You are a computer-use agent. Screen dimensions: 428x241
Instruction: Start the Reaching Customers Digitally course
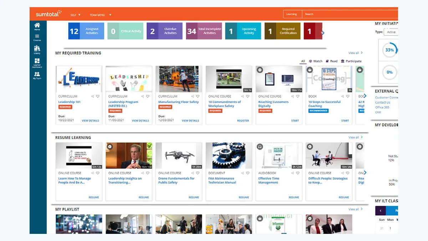pos(295,121)
